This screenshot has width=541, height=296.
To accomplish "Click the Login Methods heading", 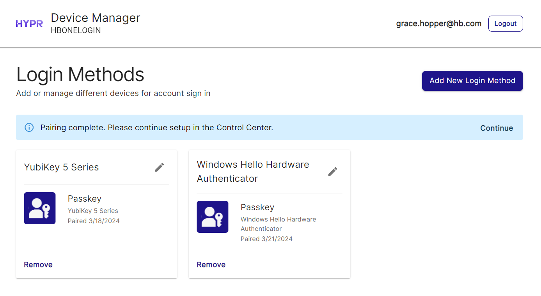I will 80,74.
